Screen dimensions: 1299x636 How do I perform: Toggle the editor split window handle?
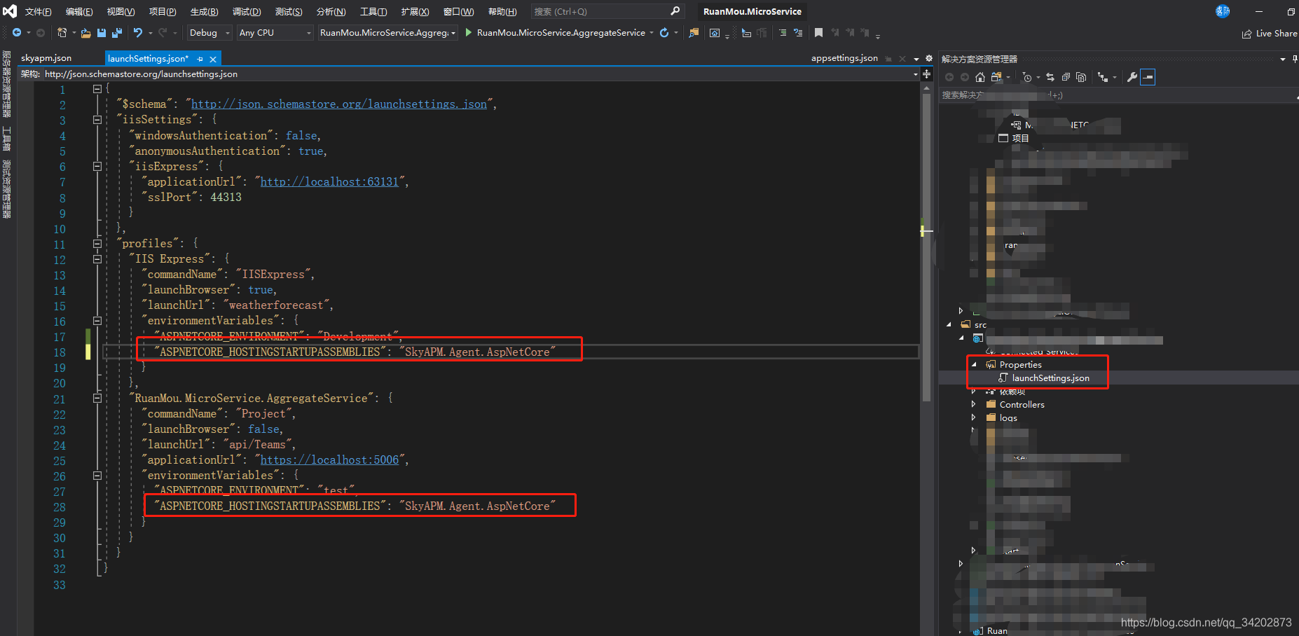(926, 74)
